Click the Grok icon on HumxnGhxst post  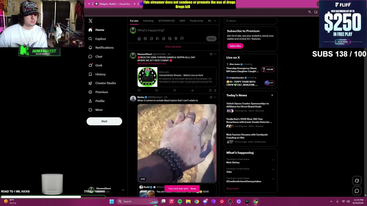(x=211, y=54)
